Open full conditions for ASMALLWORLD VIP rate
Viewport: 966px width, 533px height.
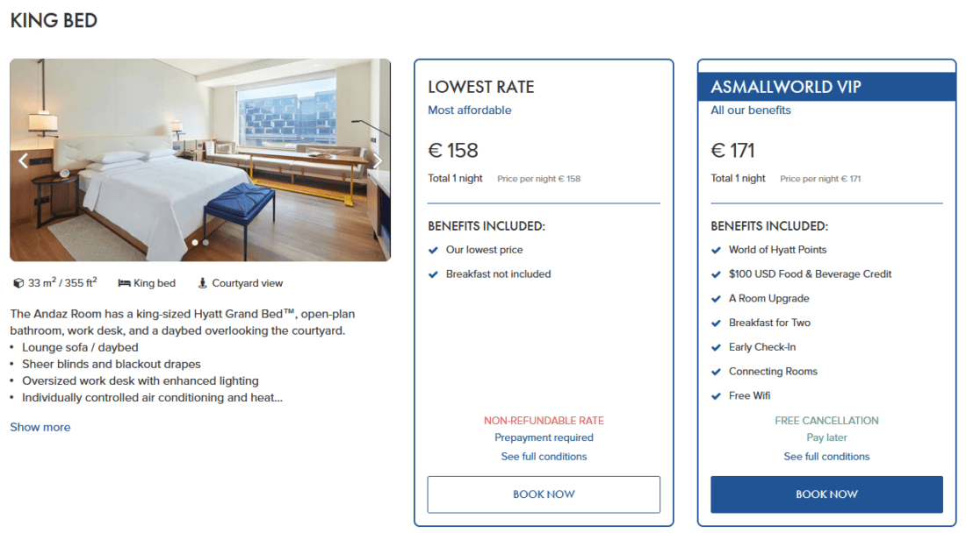(x=826, y=457)
